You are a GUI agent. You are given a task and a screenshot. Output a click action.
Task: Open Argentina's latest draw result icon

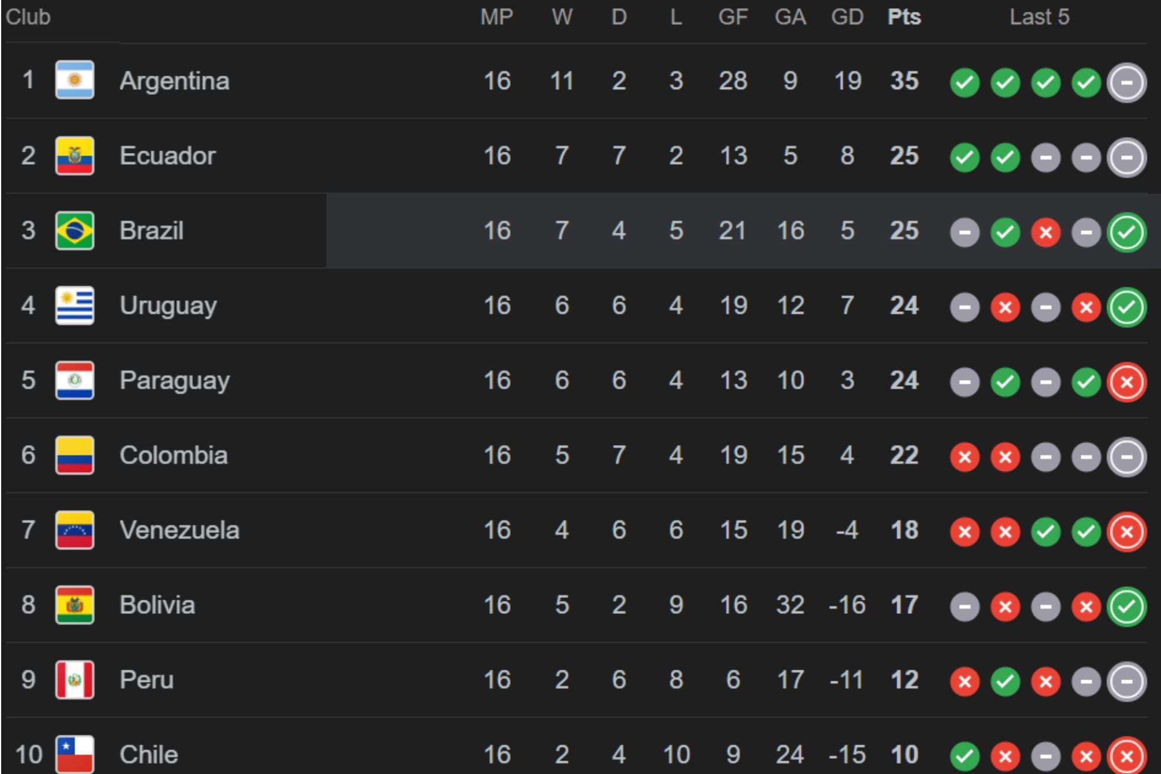click(x=1126, y=83)
